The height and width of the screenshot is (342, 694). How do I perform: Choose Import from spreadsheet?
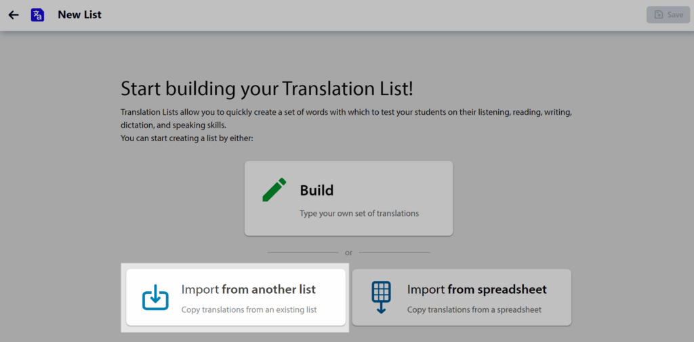tap(462, 297)
